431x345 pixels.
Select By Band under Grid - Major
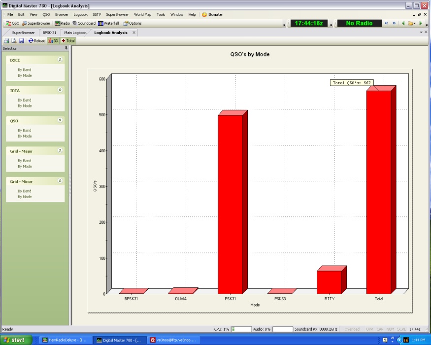coord(25,161)
